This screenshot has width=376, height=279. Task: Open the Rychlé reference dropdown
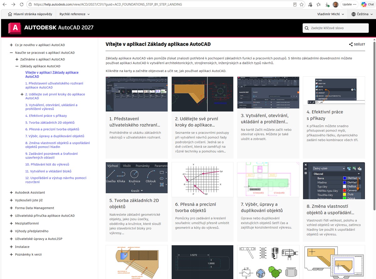coord(75,14)
